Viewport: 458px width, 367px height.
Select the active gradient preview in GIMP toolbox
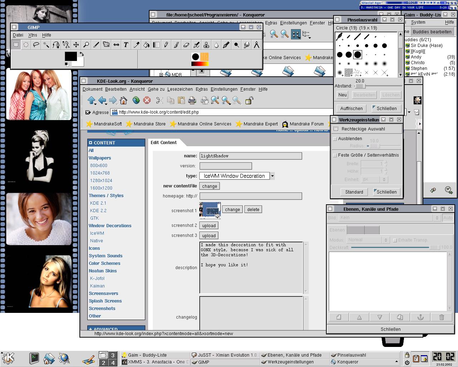click(200, 64)
